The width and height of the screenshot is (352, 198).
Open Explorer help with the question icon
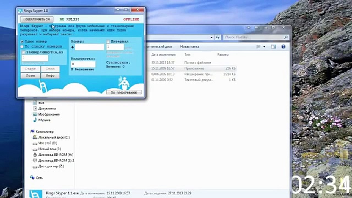[x=283, y=47]
